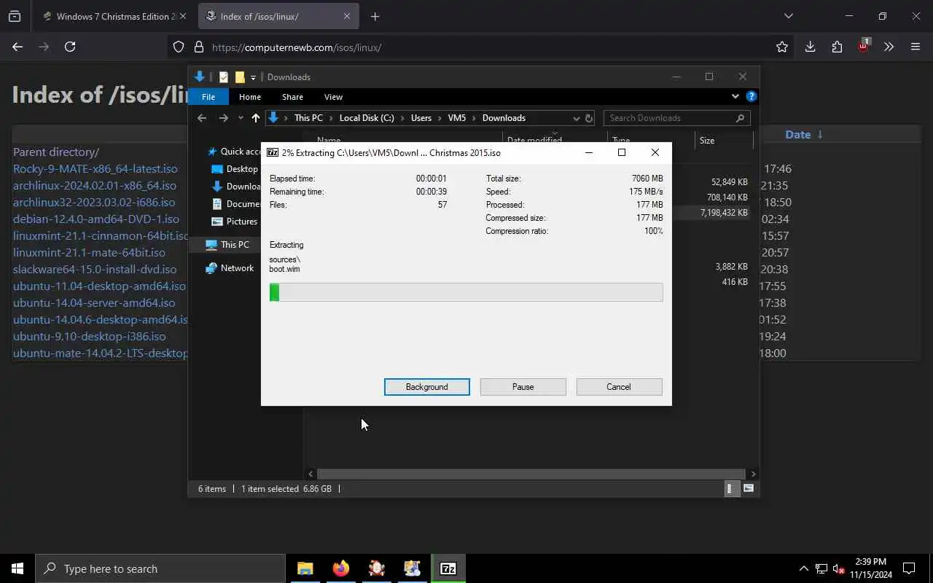Click VM5 breadcrumb segment

(x=457, y=118)
